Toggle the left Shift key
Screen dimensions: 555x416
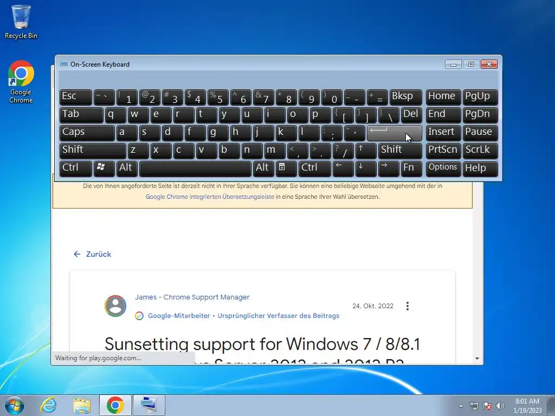click(x=93, y=151)
